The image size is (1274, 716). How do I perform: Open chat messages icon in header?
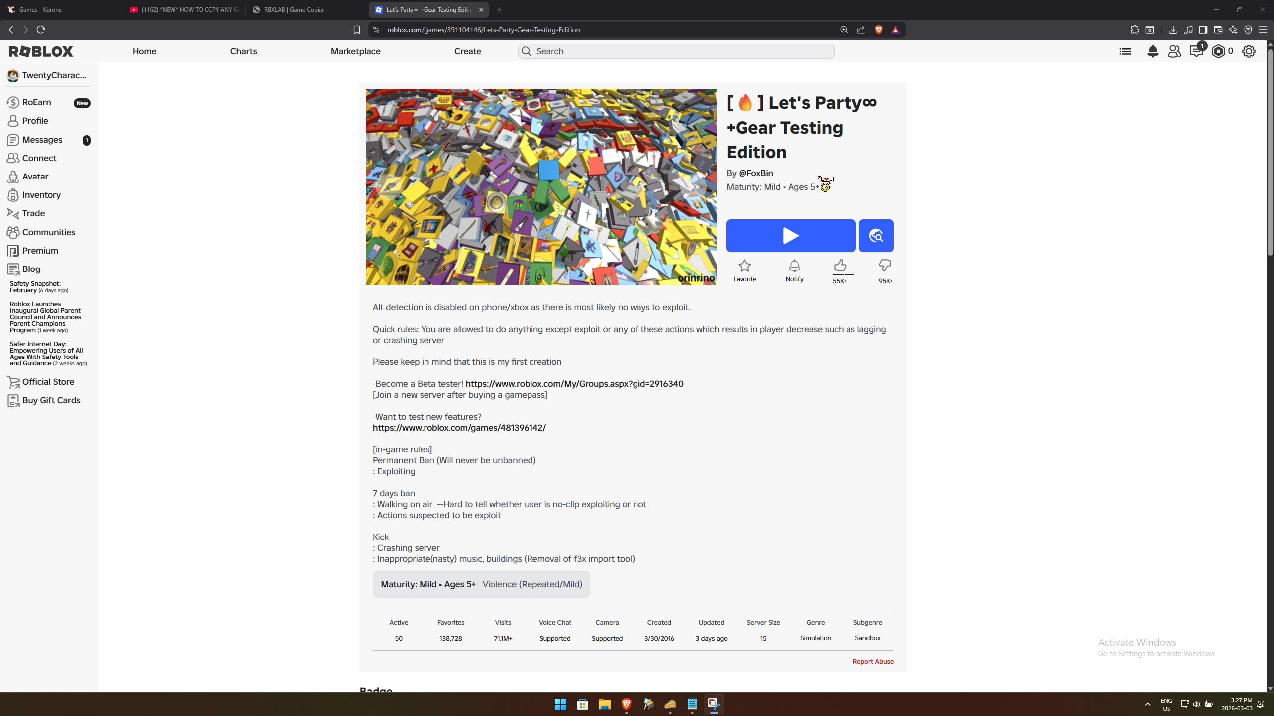[x=1196, y=51]
